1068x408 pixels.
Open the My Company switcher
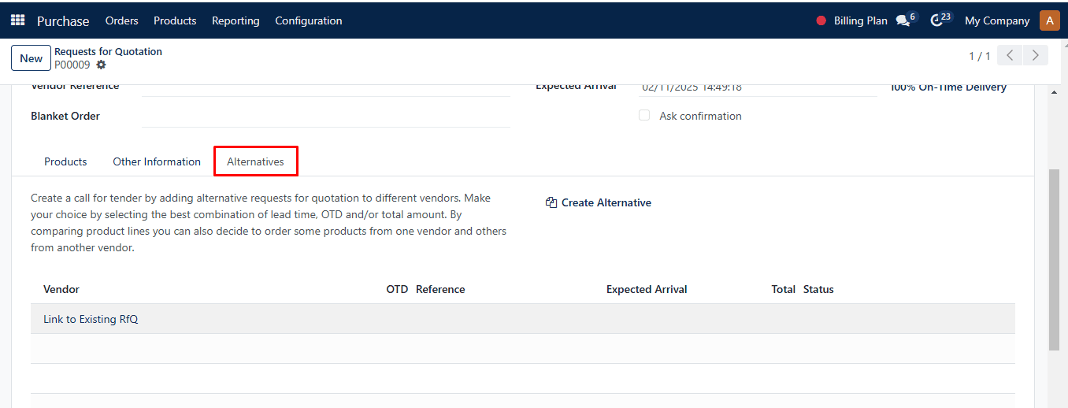997,20
